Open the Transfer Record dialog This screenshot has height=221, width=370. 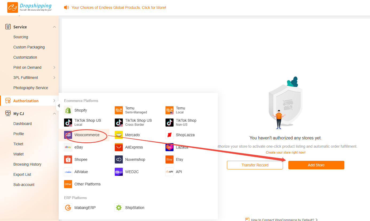[255, 165]
